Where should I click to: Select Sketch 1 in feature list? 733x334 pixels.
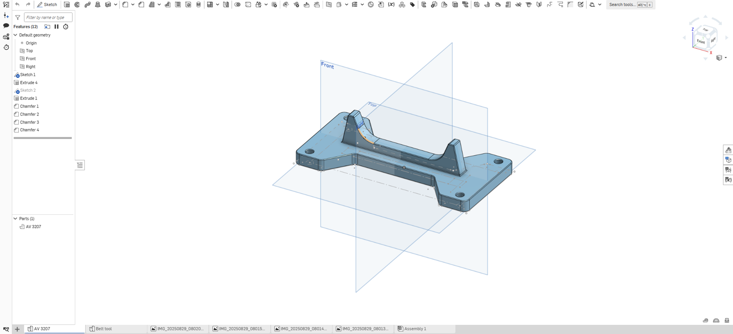pos(27,75)
